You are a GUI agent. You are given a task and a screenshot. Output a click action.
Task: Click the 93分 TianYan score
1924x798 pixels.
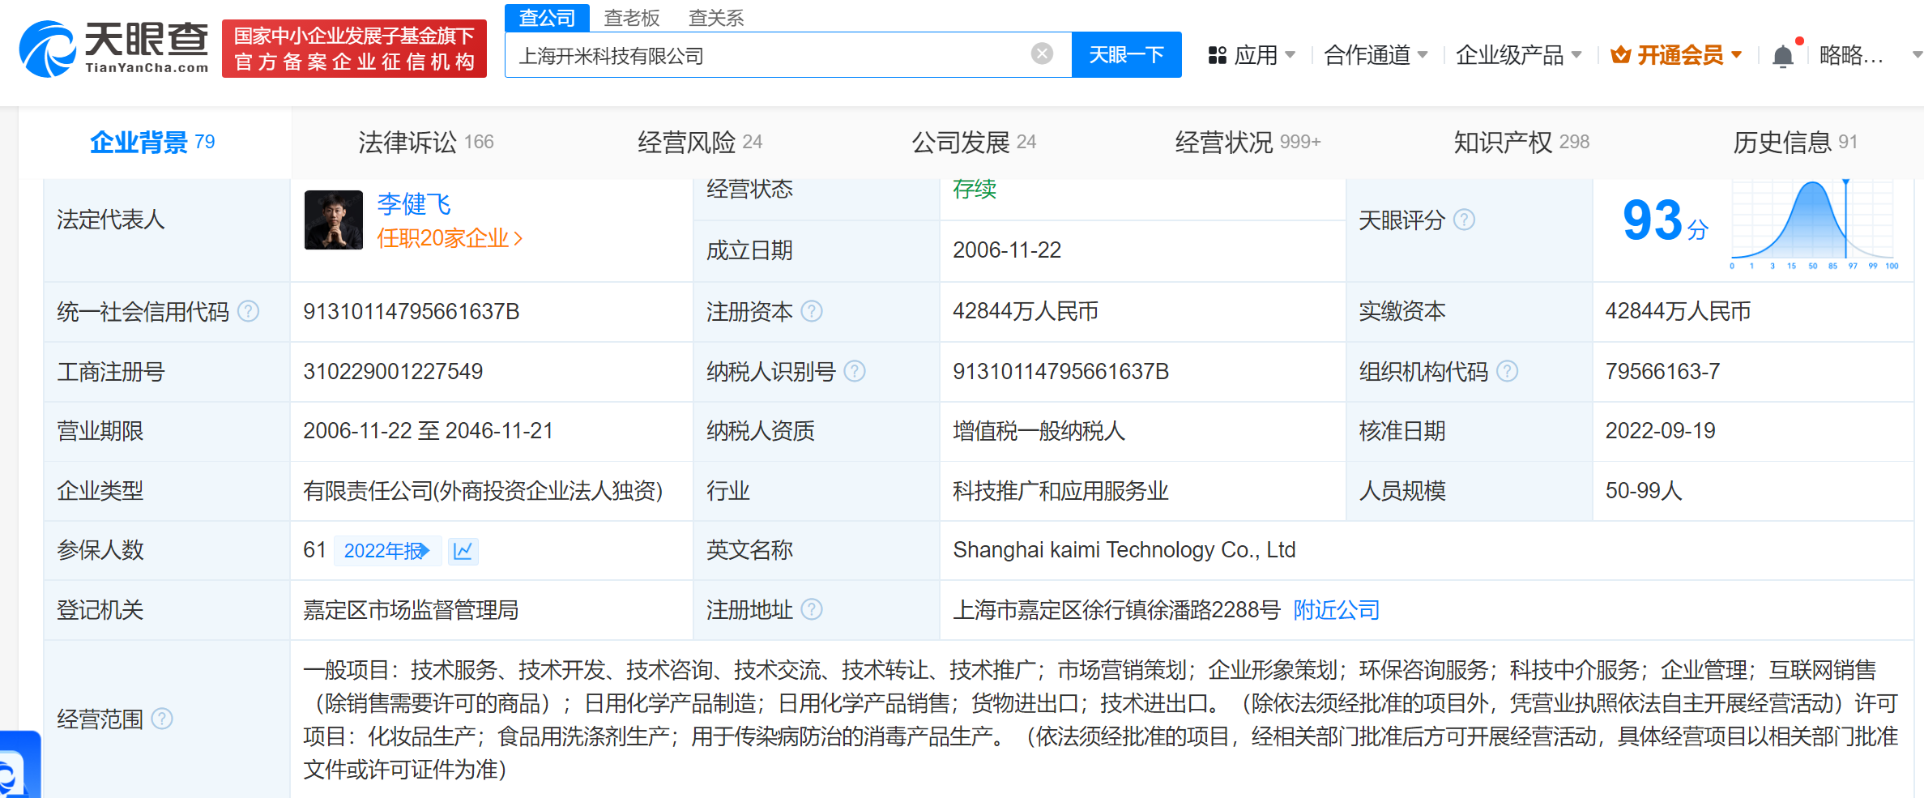1666,220
